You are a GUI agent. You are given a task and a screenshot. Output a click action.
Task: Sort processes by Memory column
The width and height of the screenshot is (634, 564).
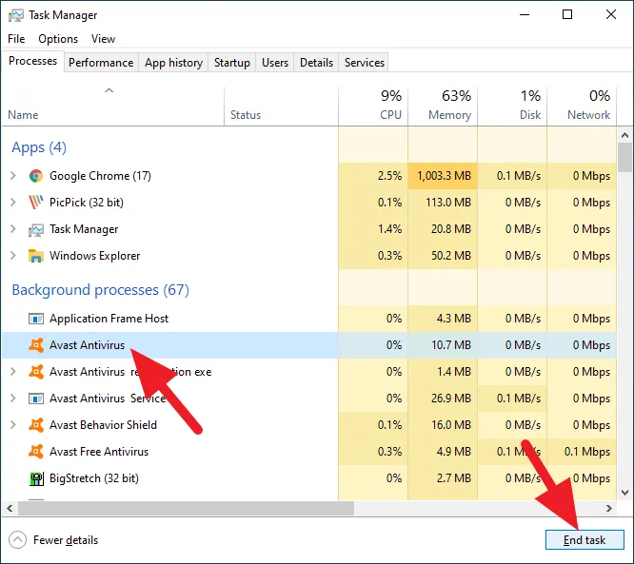point(443,106)
